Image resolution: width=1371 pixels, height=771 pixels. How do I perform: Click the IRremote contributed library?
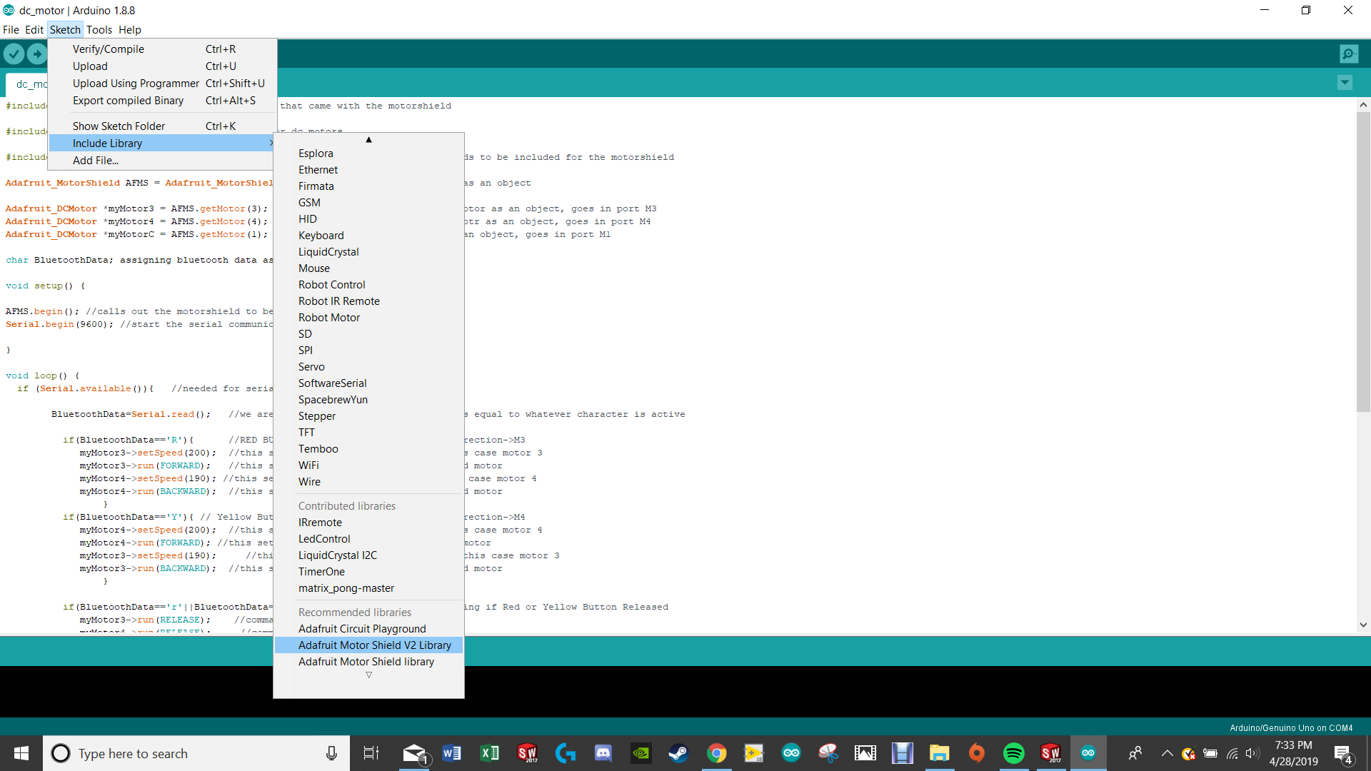pos(319,522)
